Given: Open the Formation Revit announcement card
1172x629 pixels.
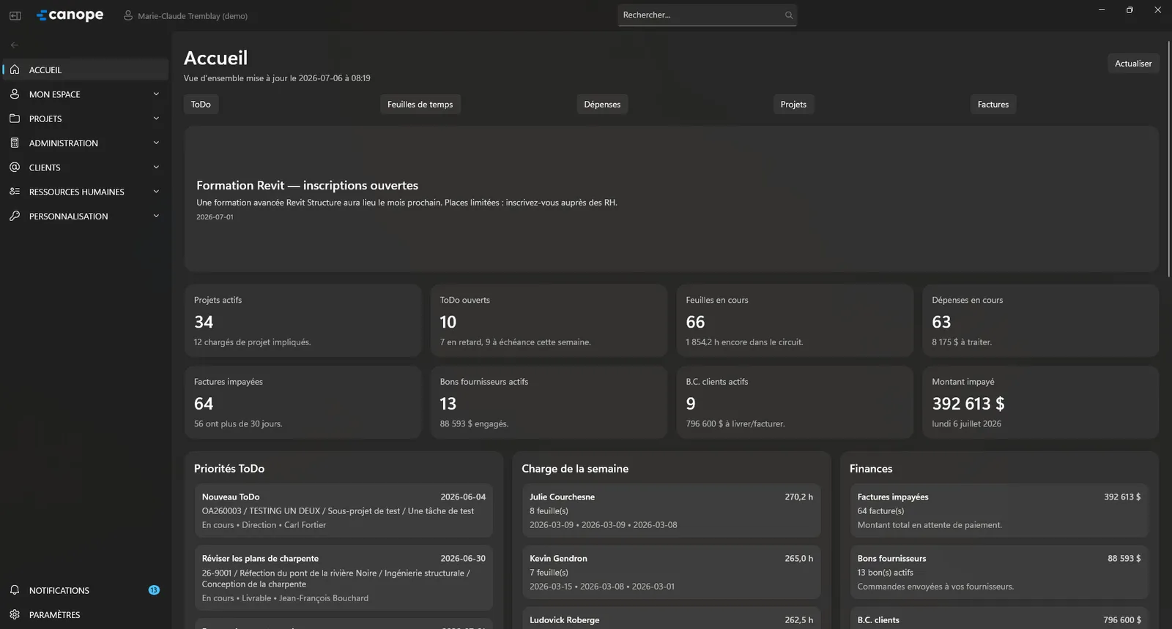Looking at the screenshot, I should [671, 199].
